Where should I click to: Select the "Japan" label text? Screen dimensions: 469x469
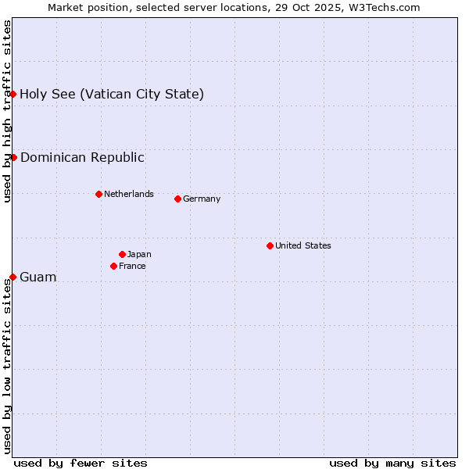pos(139,254)
